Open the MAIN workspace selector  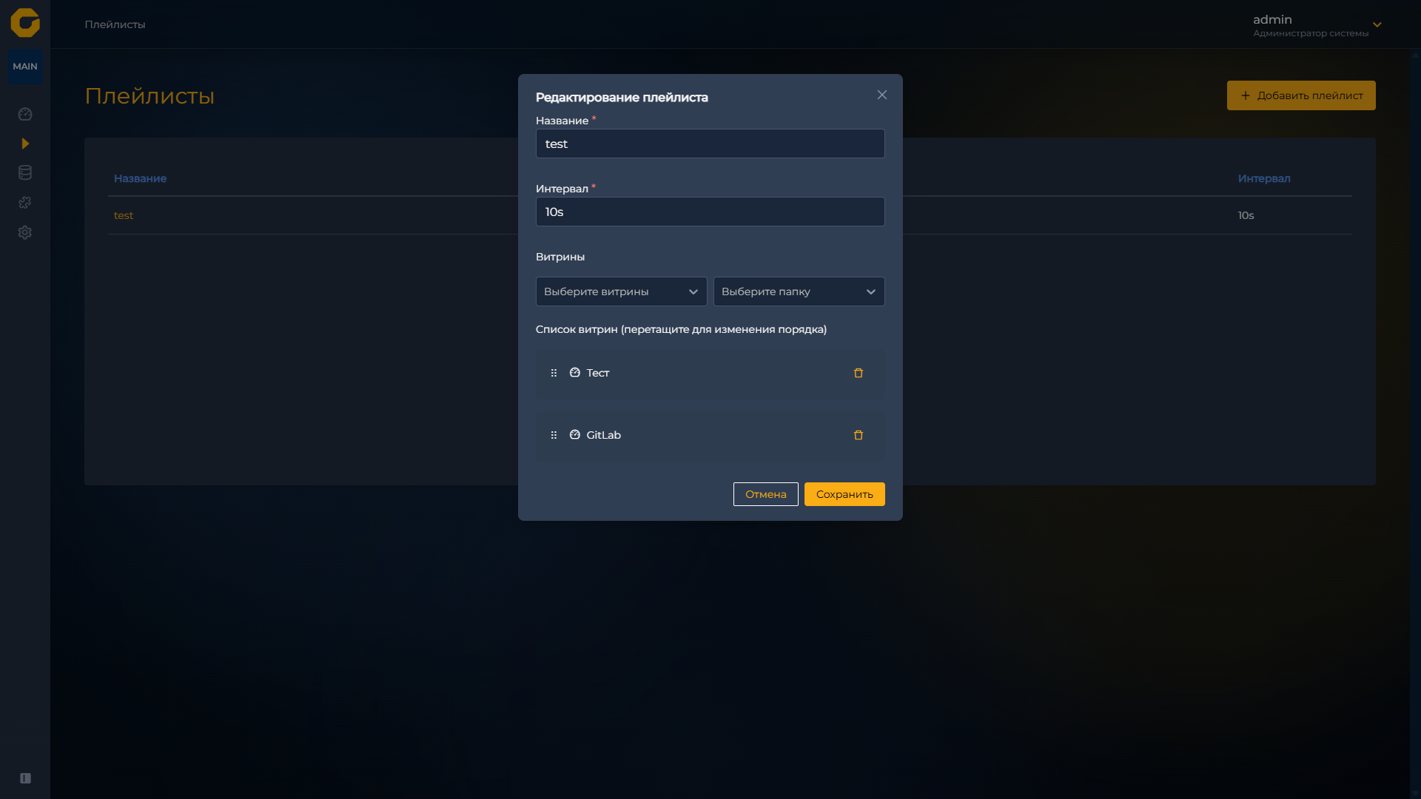(x=25, y=67)
